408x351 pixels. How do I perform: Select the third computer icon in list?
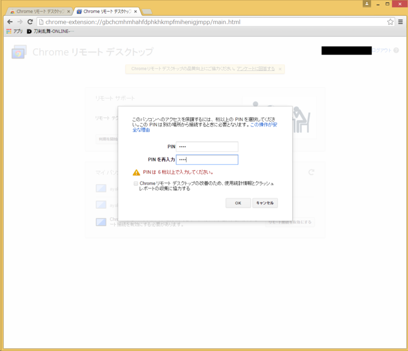coord(101,222)
